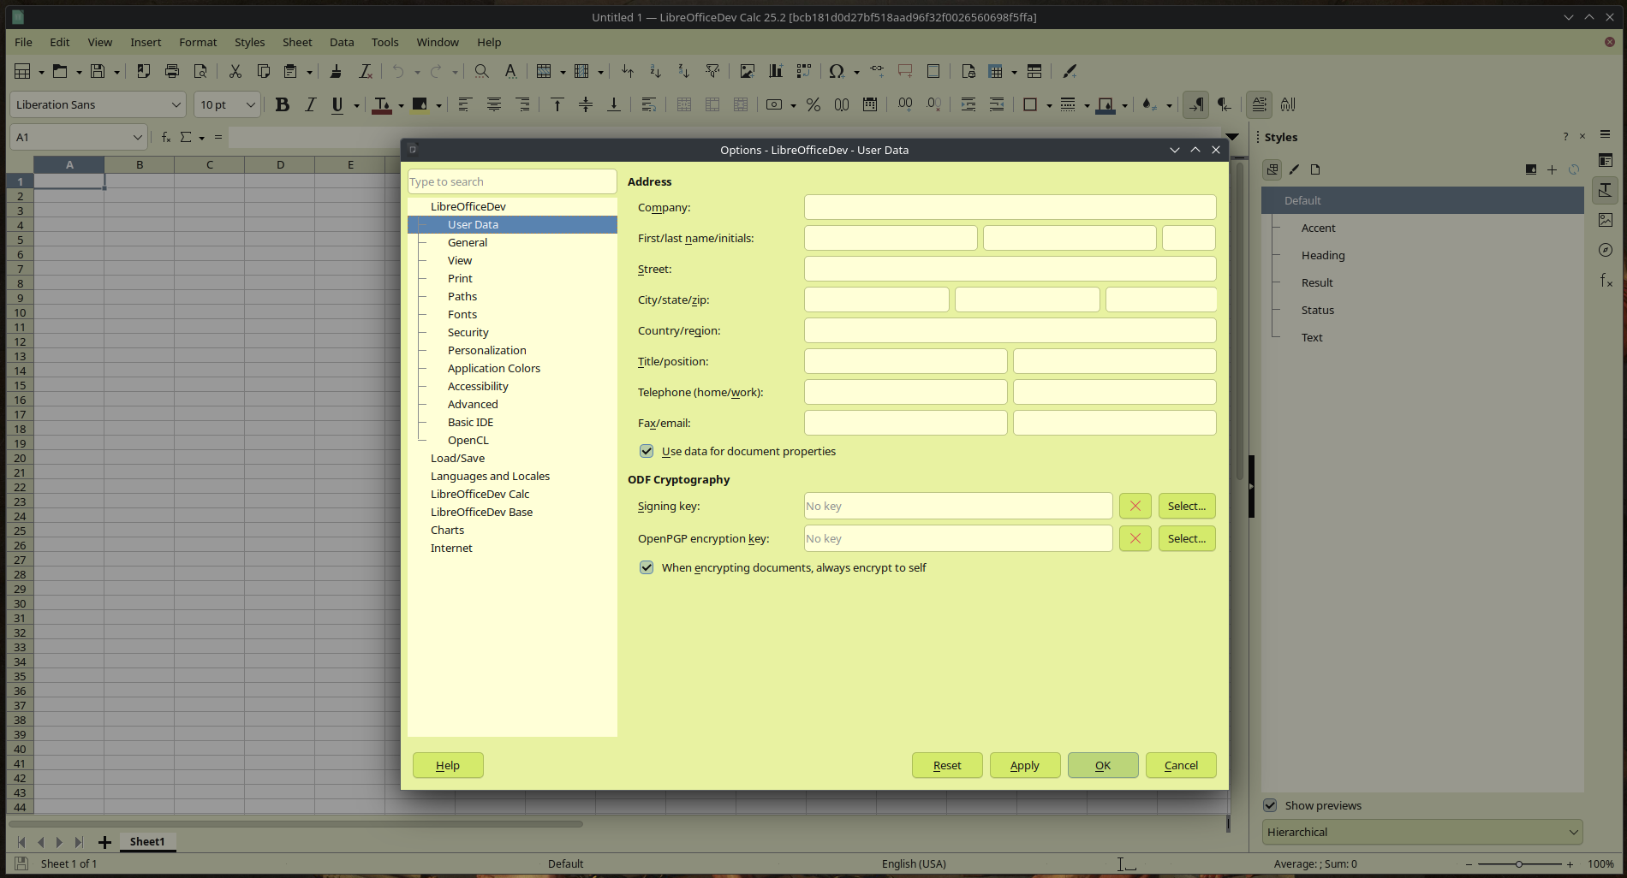1627x878 pixels.
Task: Open the Insert menu
Action: click(146, 42)
